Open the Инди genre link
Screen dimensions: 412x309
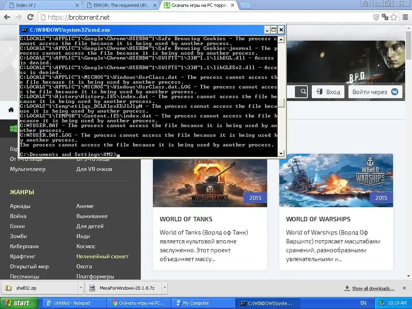(83, 236)
